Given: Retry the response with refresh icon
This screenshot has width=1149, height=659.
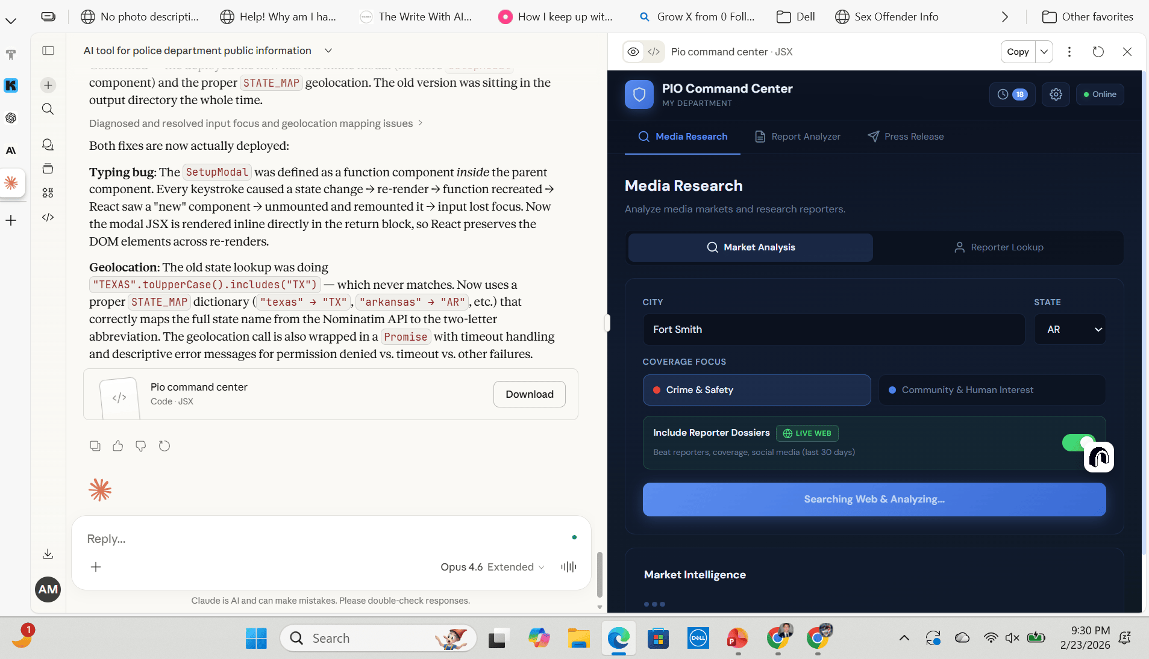Looking at the screenshot, I should [164, 446].
